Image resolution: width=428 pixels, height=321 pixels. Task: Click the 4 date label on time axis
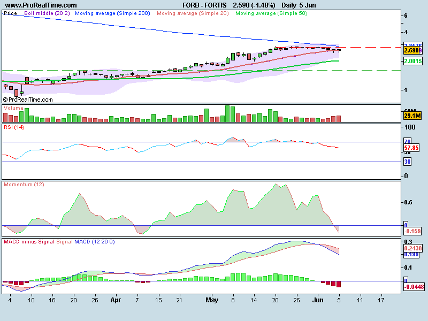click(x=10, y=300)
